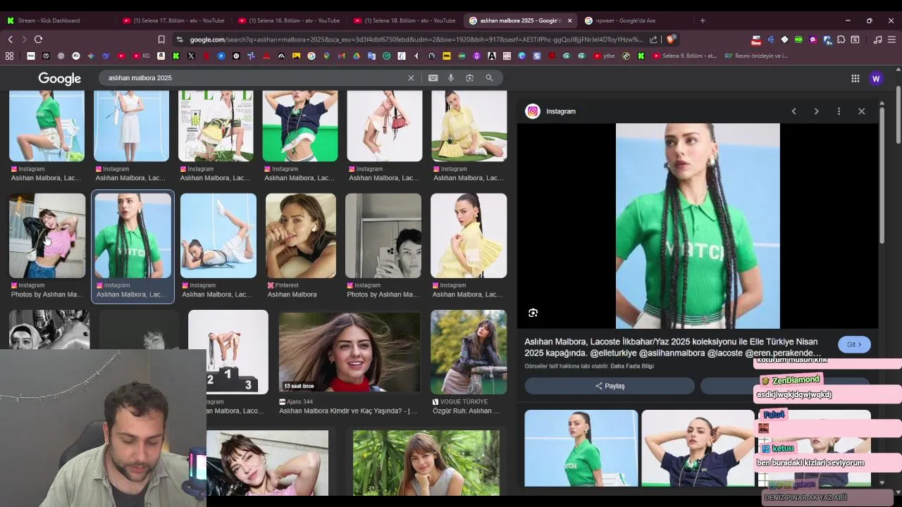Click the 'Git' visit button
This screenshot has height=507, width=902.
click(854, 344)
